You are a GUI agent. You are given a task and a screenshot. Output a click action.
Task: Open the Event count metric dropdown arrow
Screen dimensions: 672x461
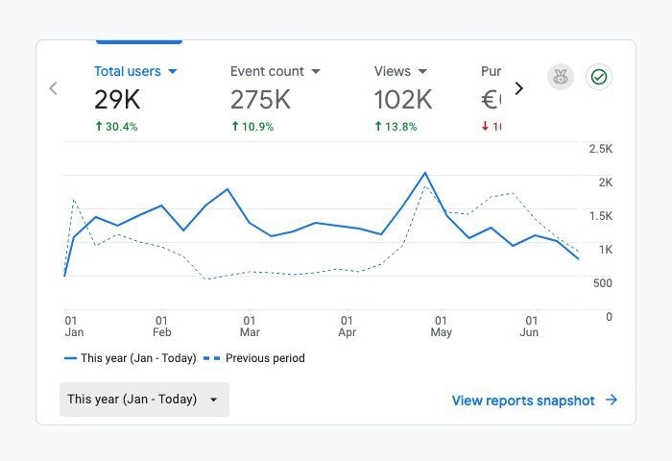(x=316, y=71)
